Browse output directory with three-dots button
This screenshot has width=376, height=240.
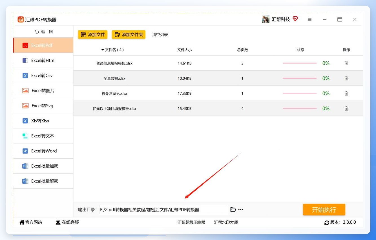coord(241,210)
